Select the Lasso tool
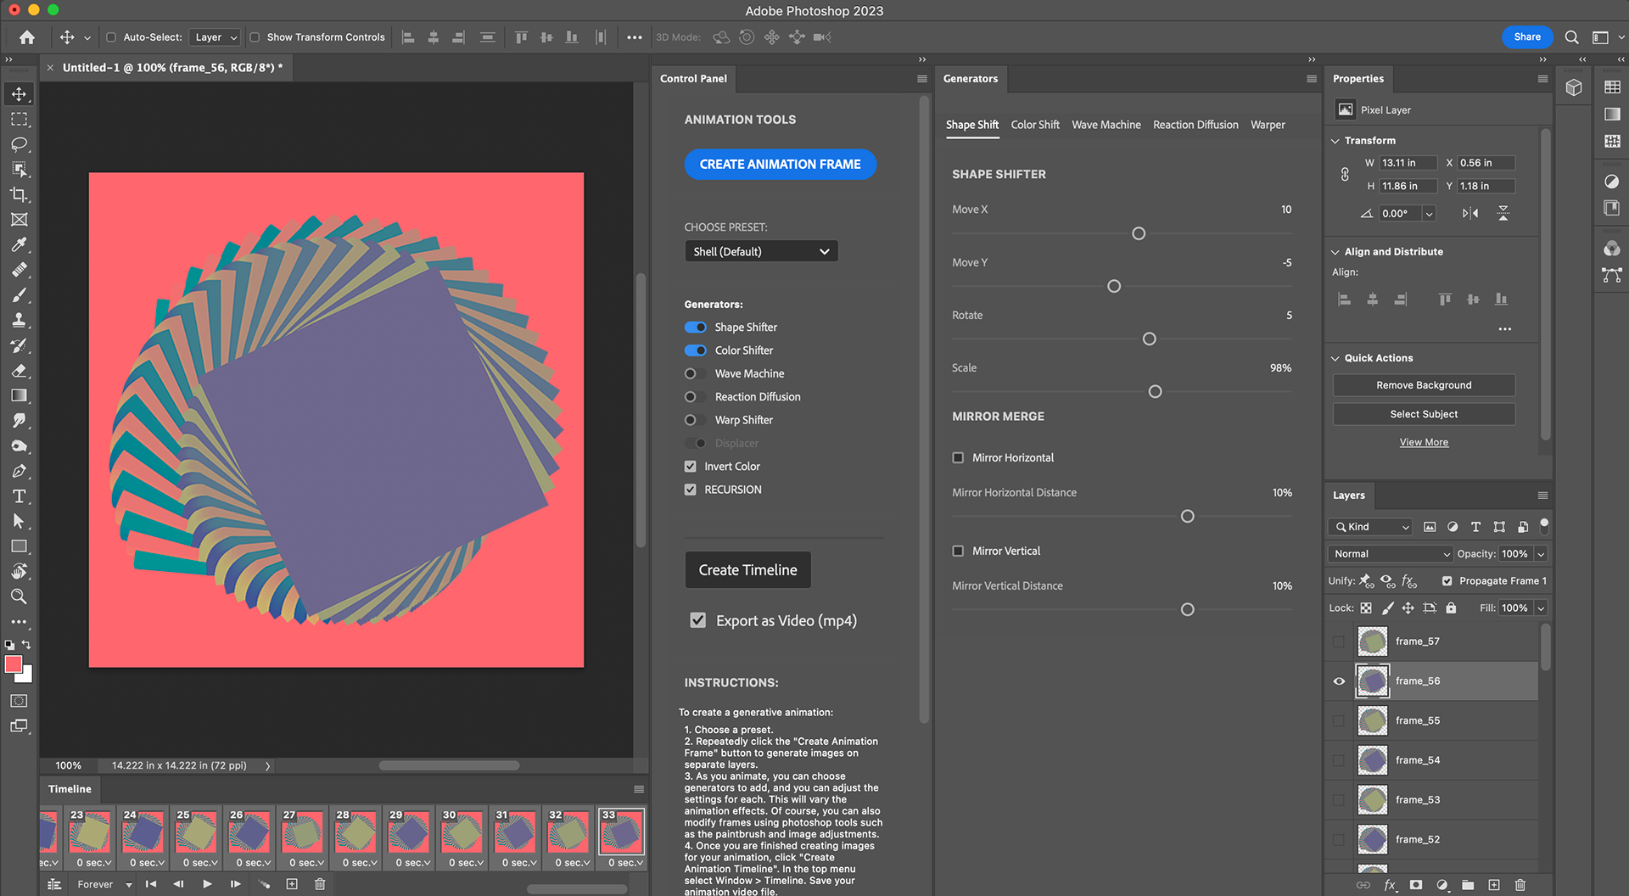Image resolution: width=1629 pixels, height=896 pixels. click(19, 144)
